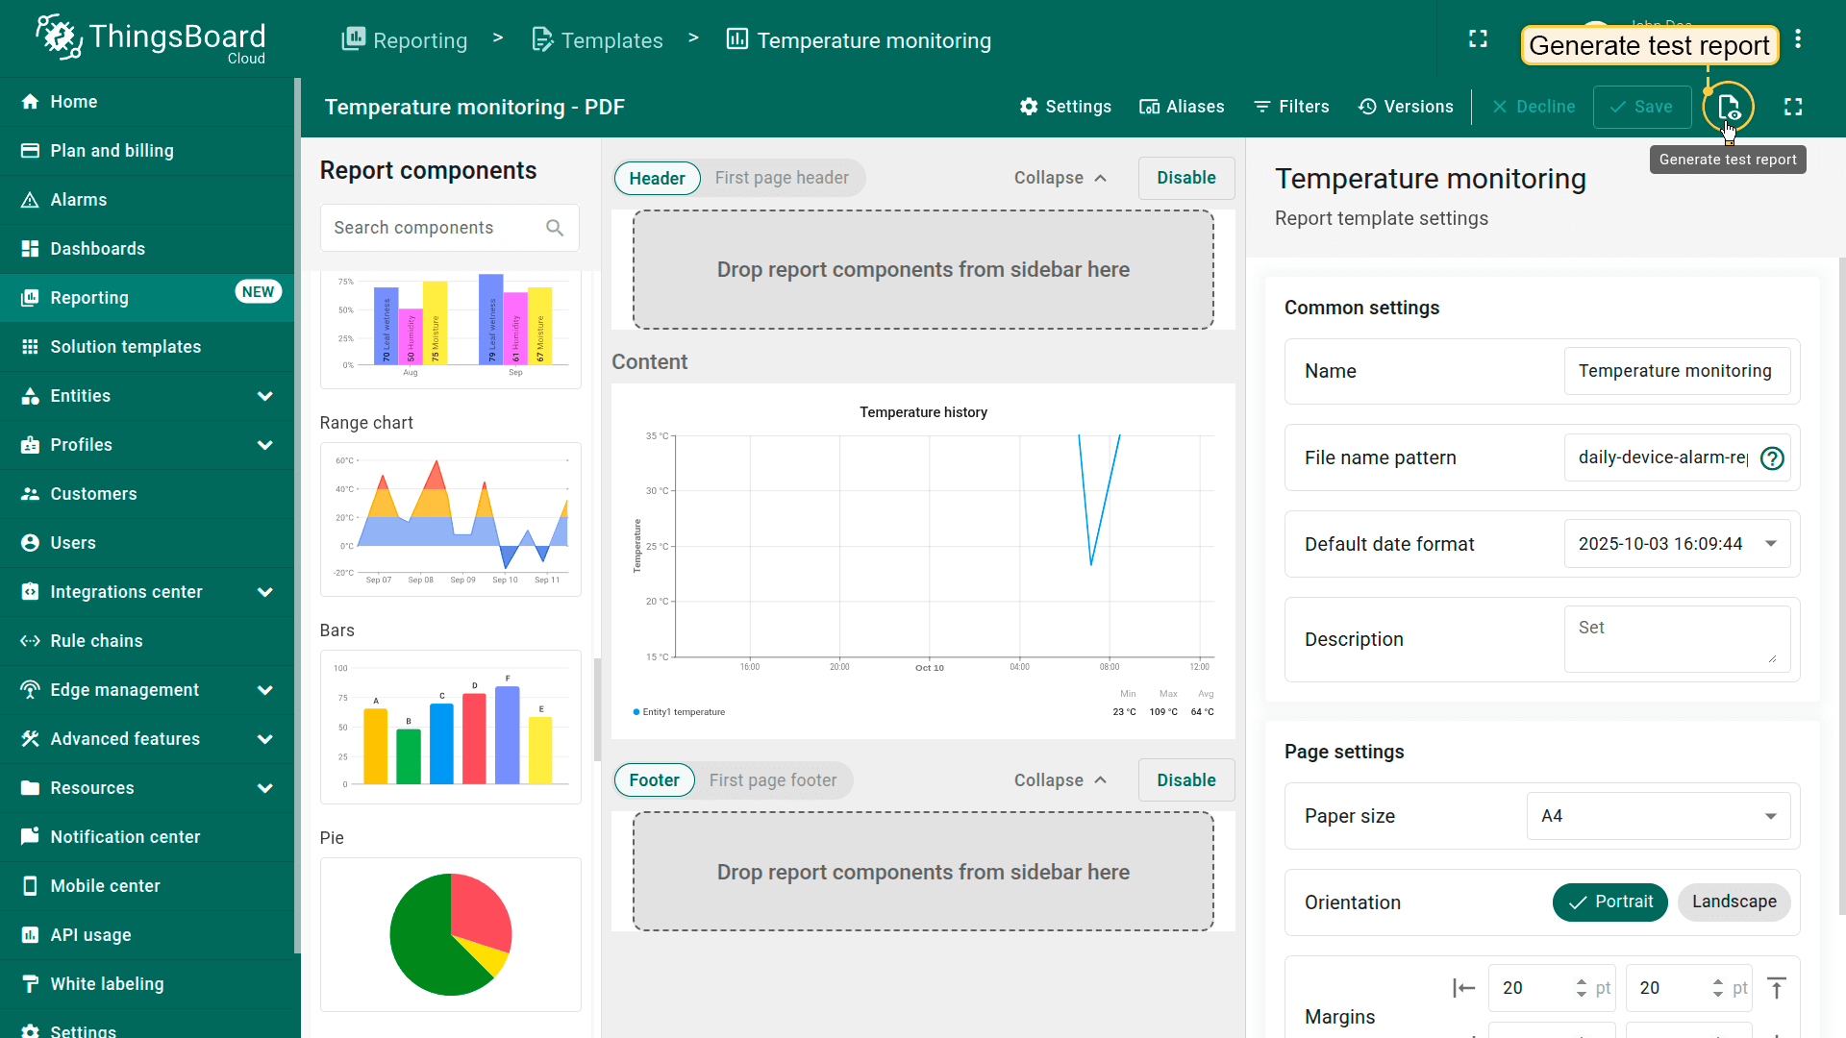Open Dashboards in sidebar menu
Viewport: 1846px width, 1038px height.
(x=97, y=249)
